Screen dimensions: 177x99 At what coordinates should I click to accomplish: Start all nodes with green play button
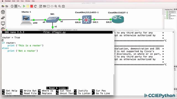tap(24, 6)
